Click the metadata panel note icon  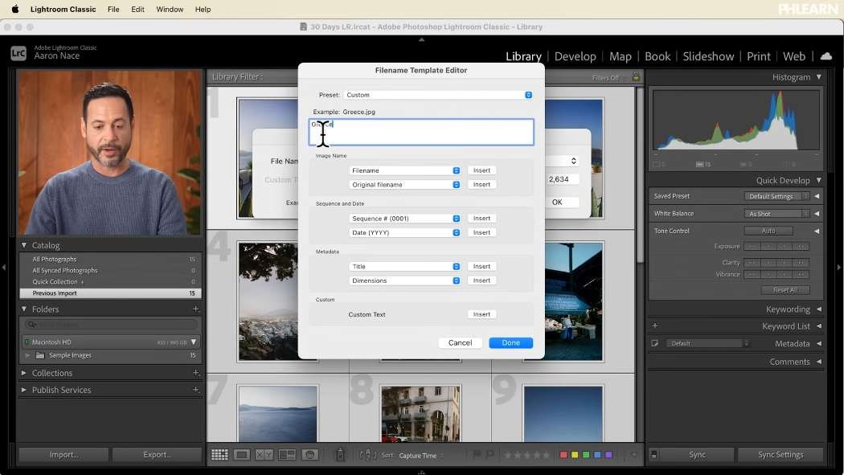655,343
